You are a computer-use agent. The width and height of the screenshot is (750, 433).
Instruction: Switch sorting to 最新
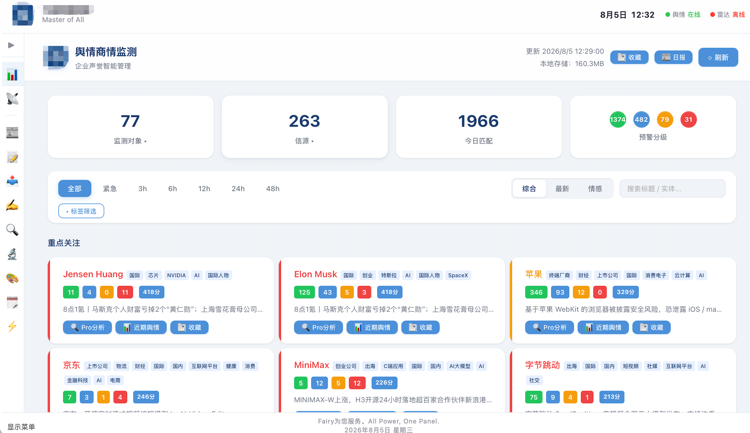pyautogui.click(x=562, y=188)
